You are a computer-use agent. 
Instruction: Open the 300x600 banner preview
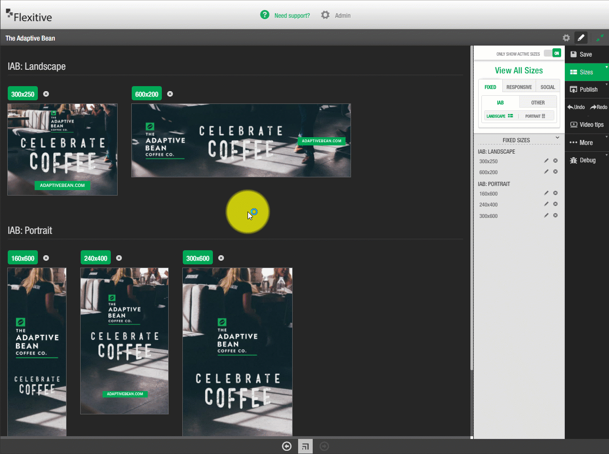pyautogui.click(x=237, y=352)
